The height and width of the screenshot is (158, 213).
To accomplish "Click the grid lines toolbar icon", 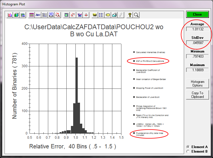I will click(x=45, y=15).
